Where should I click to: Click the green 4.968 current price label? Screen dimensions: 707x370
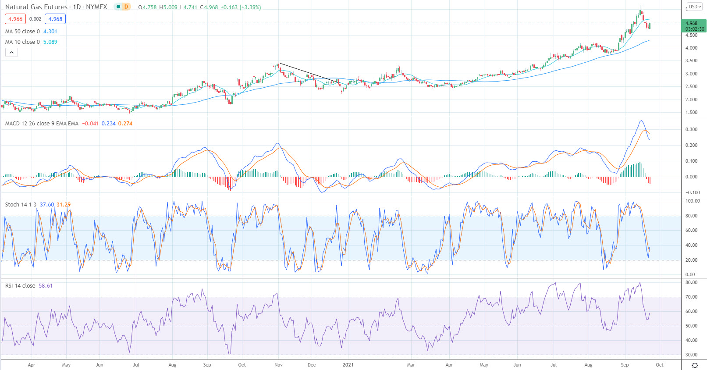coord(695,26)
